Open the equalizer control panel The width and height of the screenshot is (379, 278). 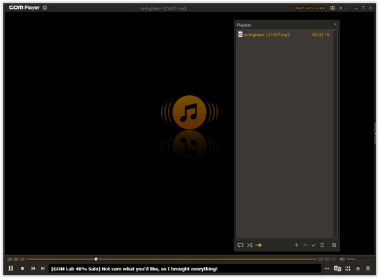[x=348, y=268]
